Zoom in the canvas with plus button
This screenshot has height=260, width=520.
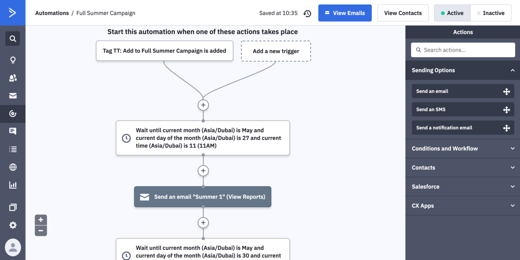[41, 220]
